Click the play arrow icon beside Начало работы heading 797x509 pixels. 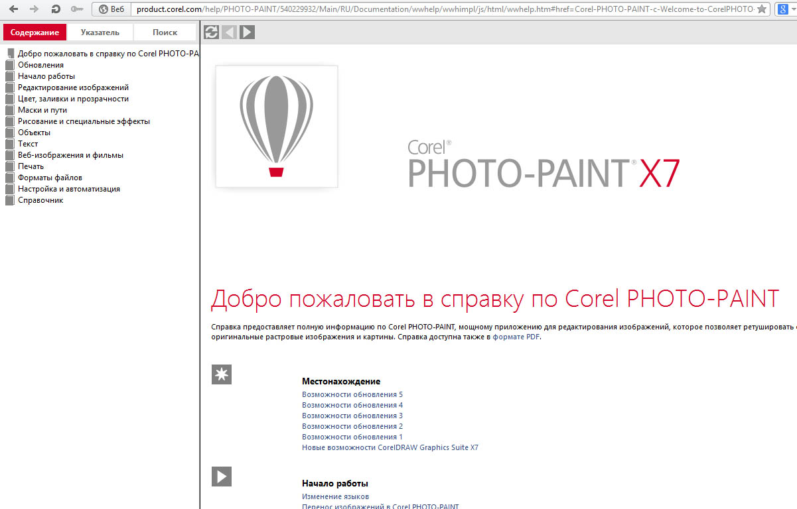222,477
